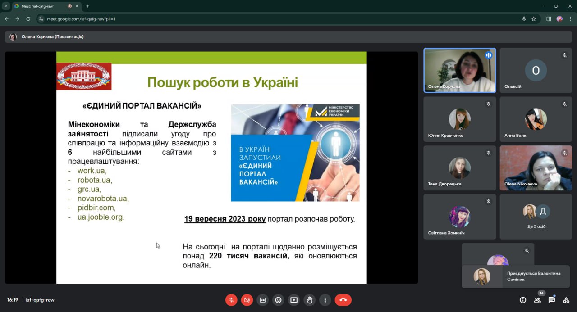This screenshot has height=312, width=577.
Task: Click the presenter label Олена Корчова (Презентація)
Action: [52, 37]
